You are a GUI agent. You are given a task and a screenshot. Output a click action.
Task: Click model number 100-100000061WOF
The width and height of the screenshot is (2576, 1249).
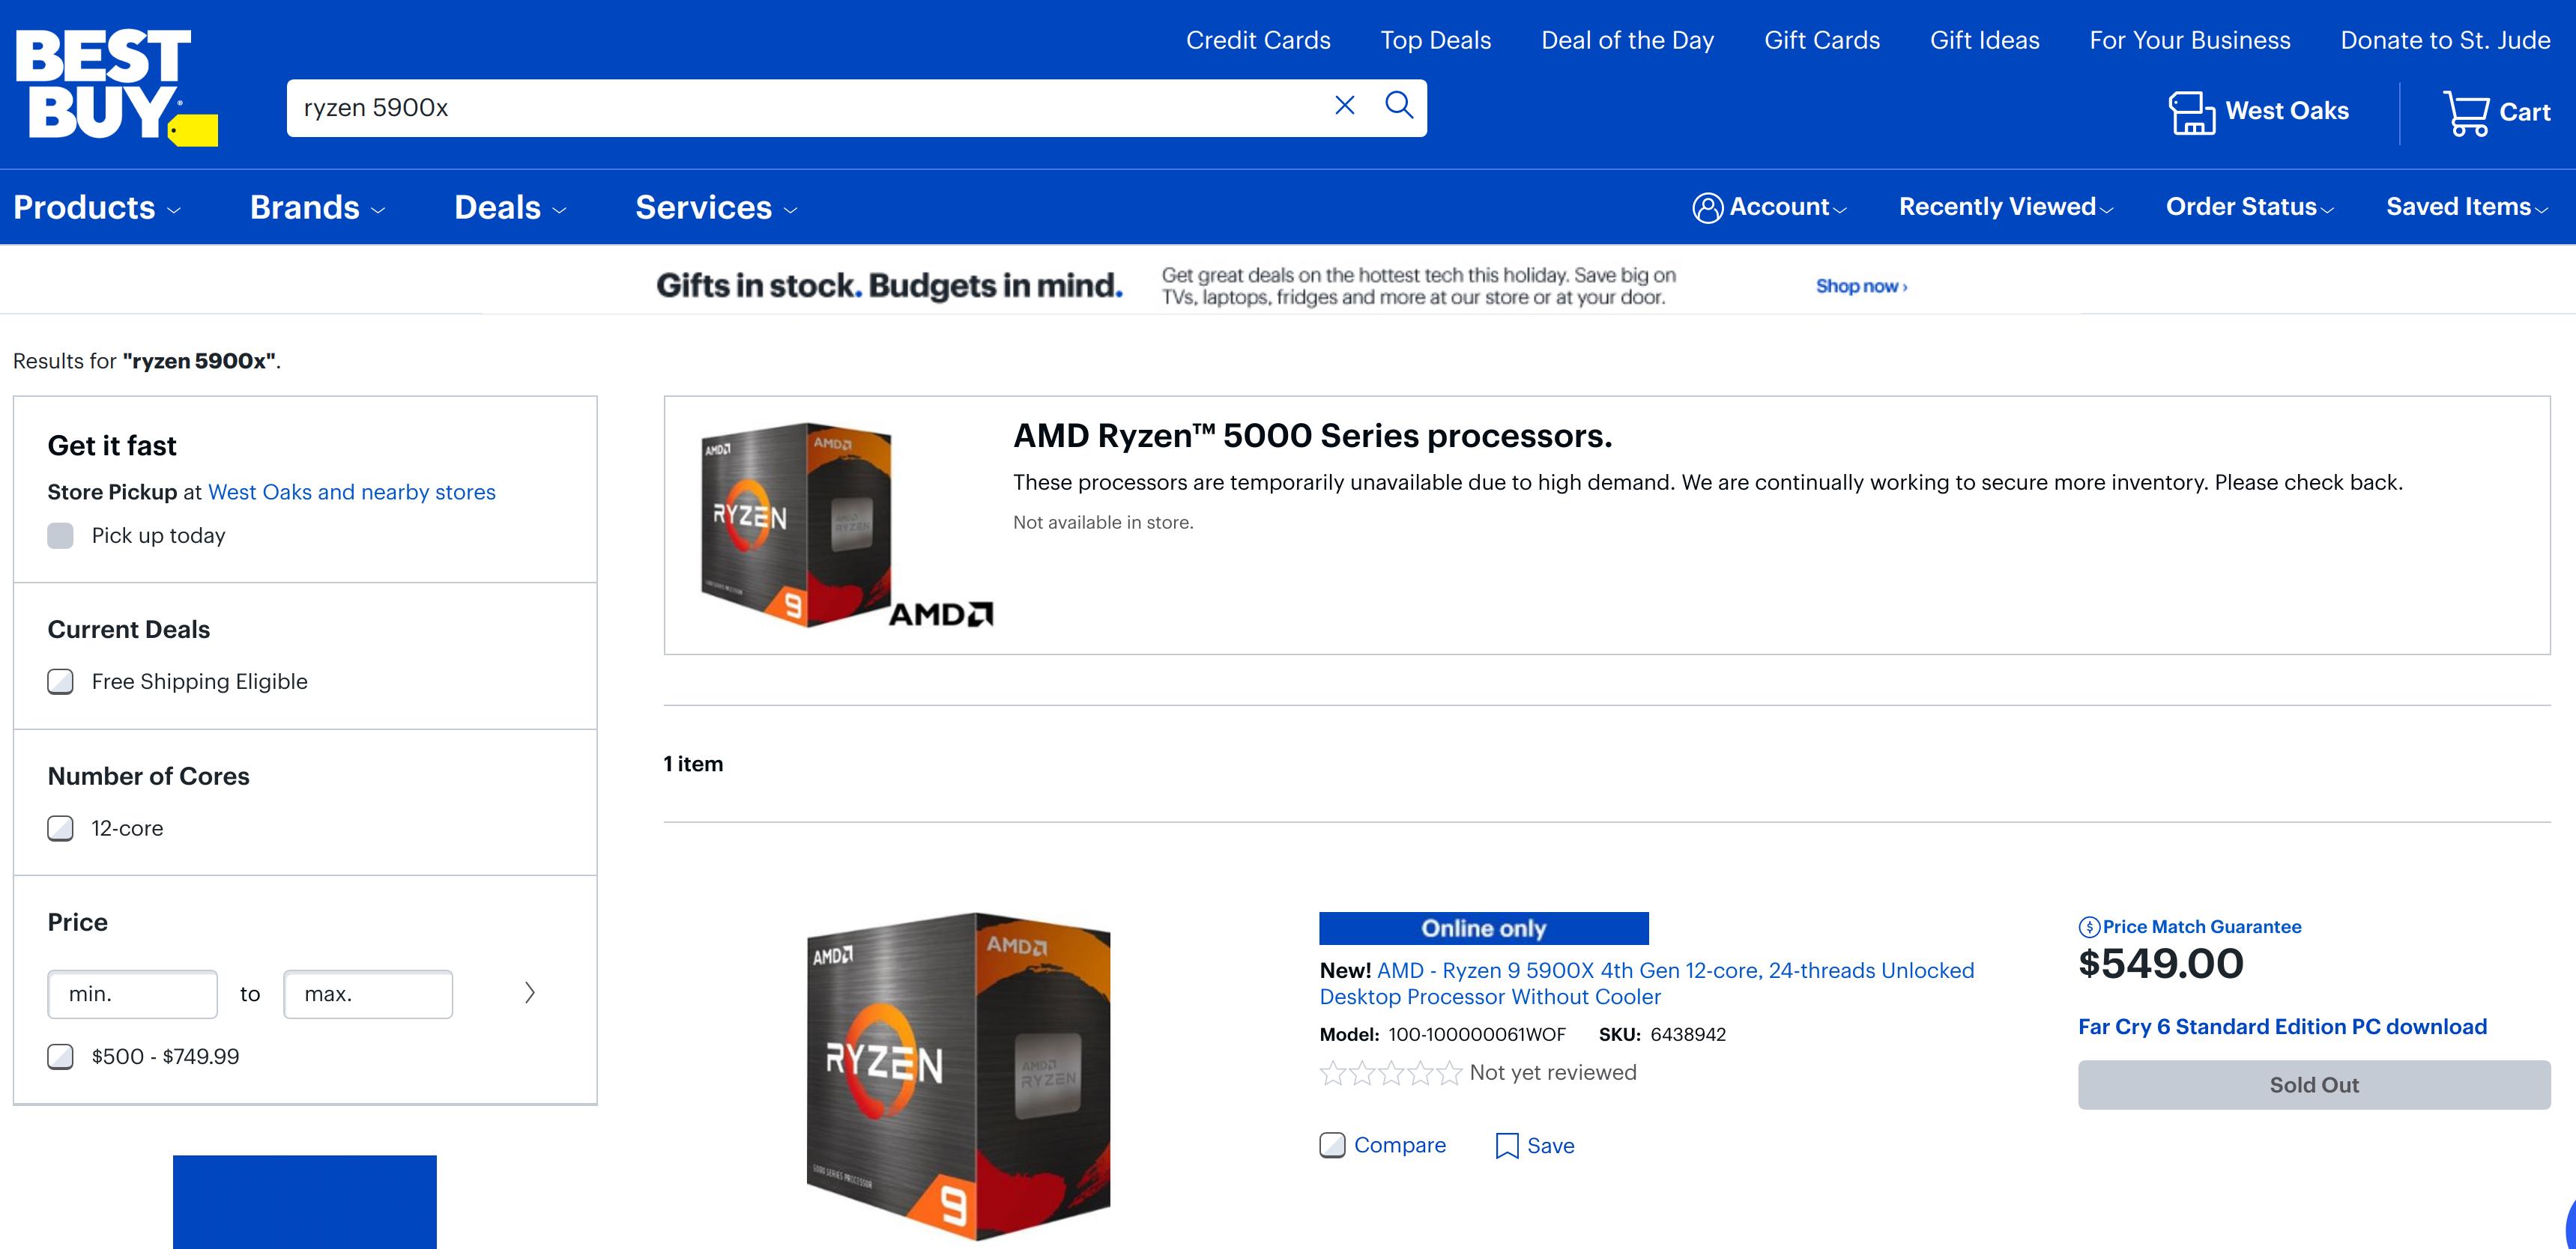(x=1476, y=1034)
